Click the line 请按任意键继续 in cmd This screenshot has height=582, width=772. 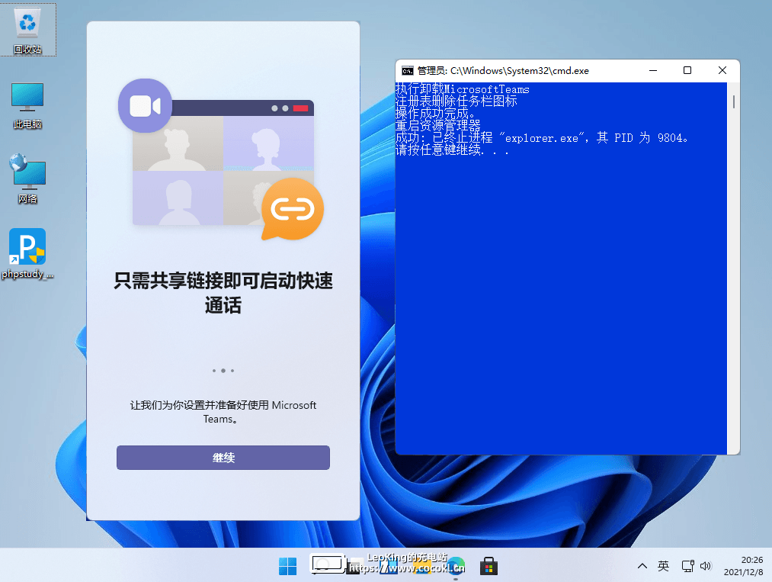coord(452,150)
